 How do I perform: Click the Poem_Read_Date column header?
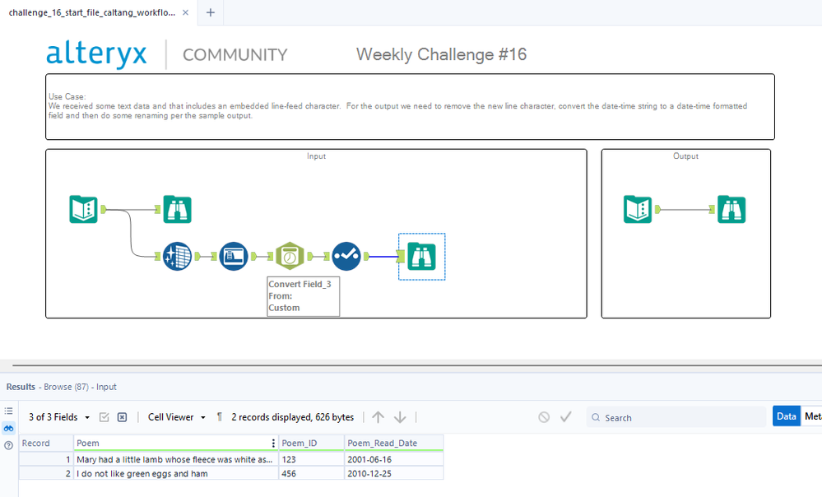393,443
